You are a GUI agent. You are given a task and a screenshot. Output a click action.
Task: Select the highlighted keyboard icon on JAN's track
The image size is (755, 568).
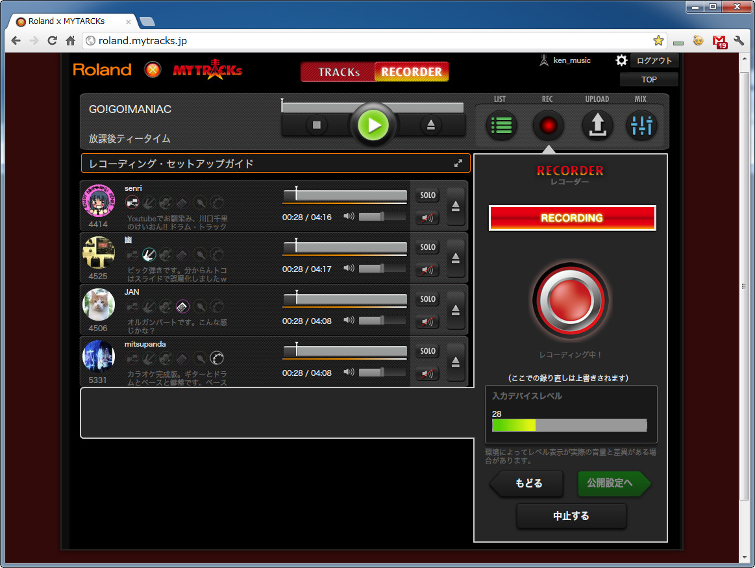[x=182, y=306]
